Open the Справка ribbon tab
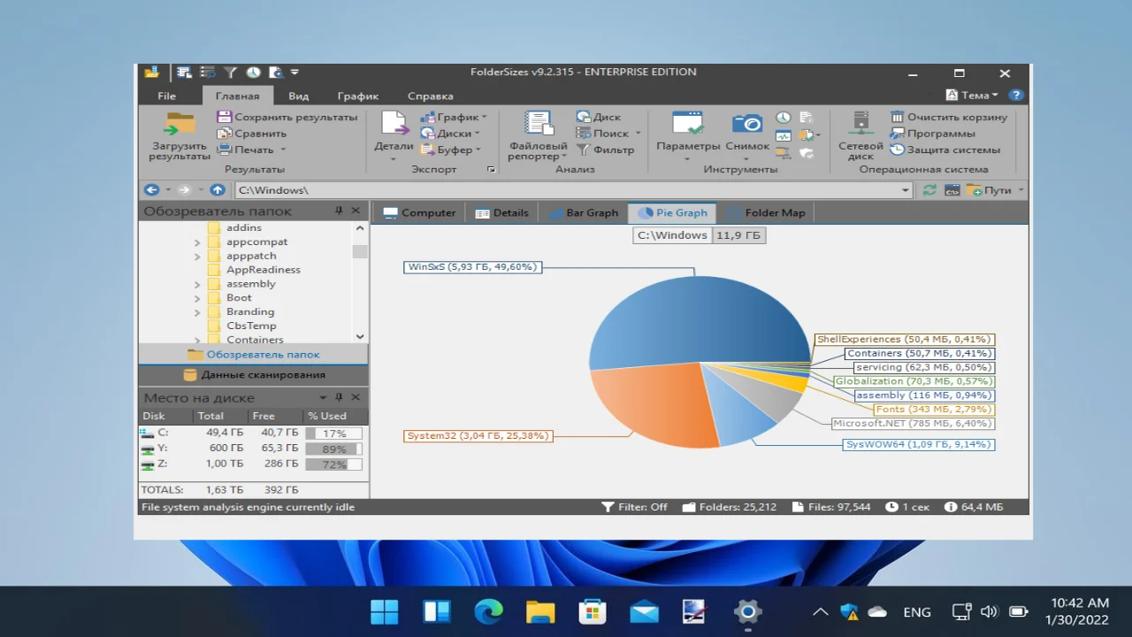This screenshot has height=637, width=1132. tap(430, 96)
